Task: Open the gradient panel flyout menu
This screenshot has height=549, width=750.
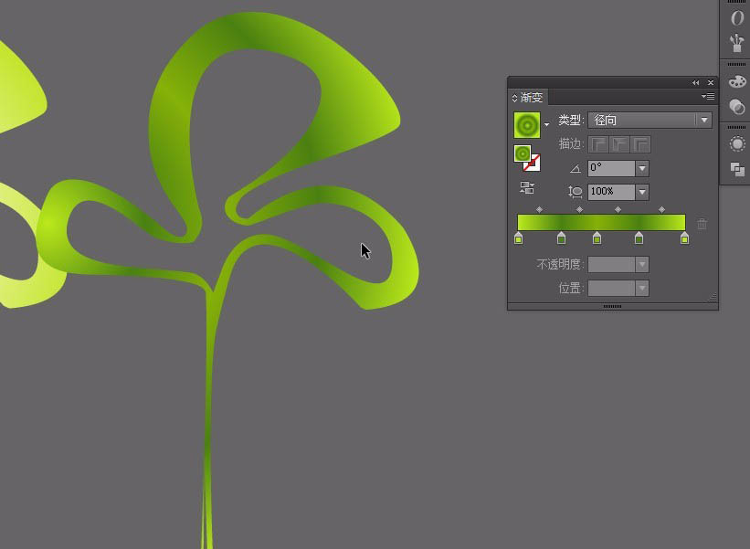Action: [x=708, y=97]
